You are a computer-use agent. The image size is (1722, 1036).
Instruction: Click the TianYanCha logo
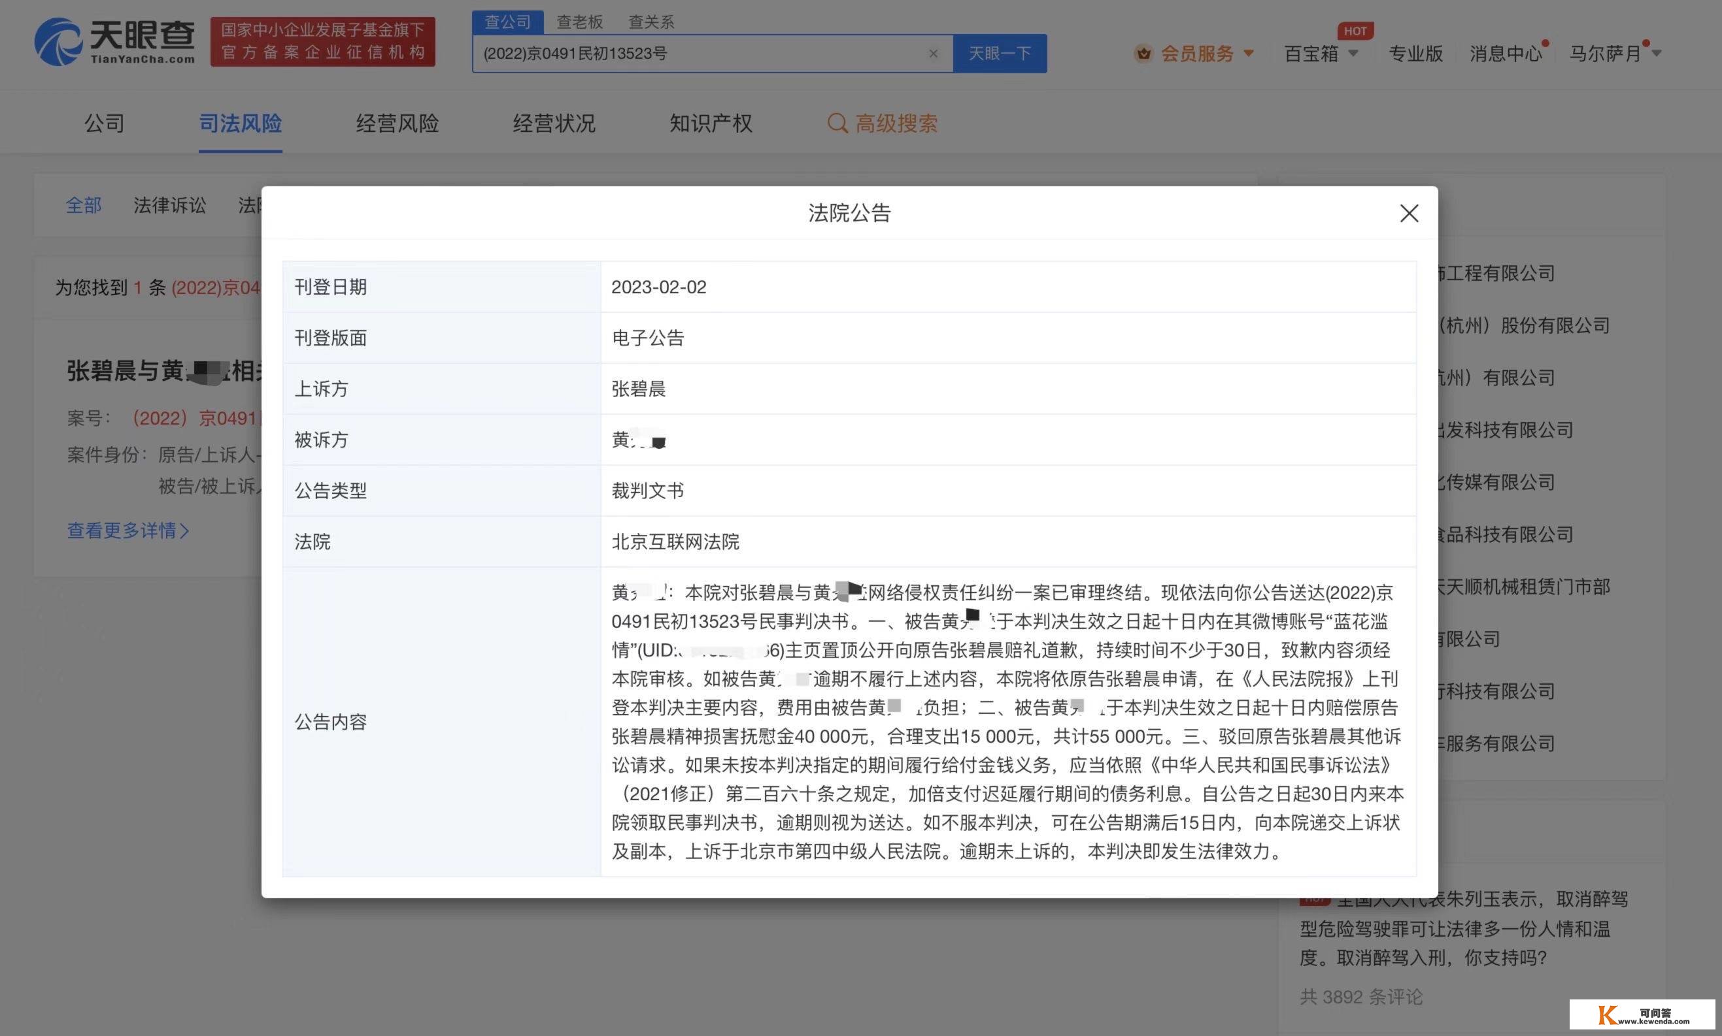(x=115, y=42)
